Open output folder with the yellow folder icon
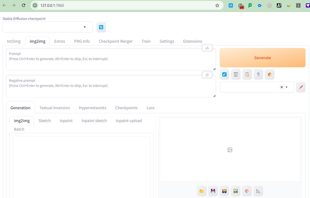 tap(202, 191)
